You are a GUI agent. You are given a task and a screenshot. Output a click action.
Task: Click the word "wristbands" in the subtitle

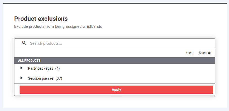(92, 26)
